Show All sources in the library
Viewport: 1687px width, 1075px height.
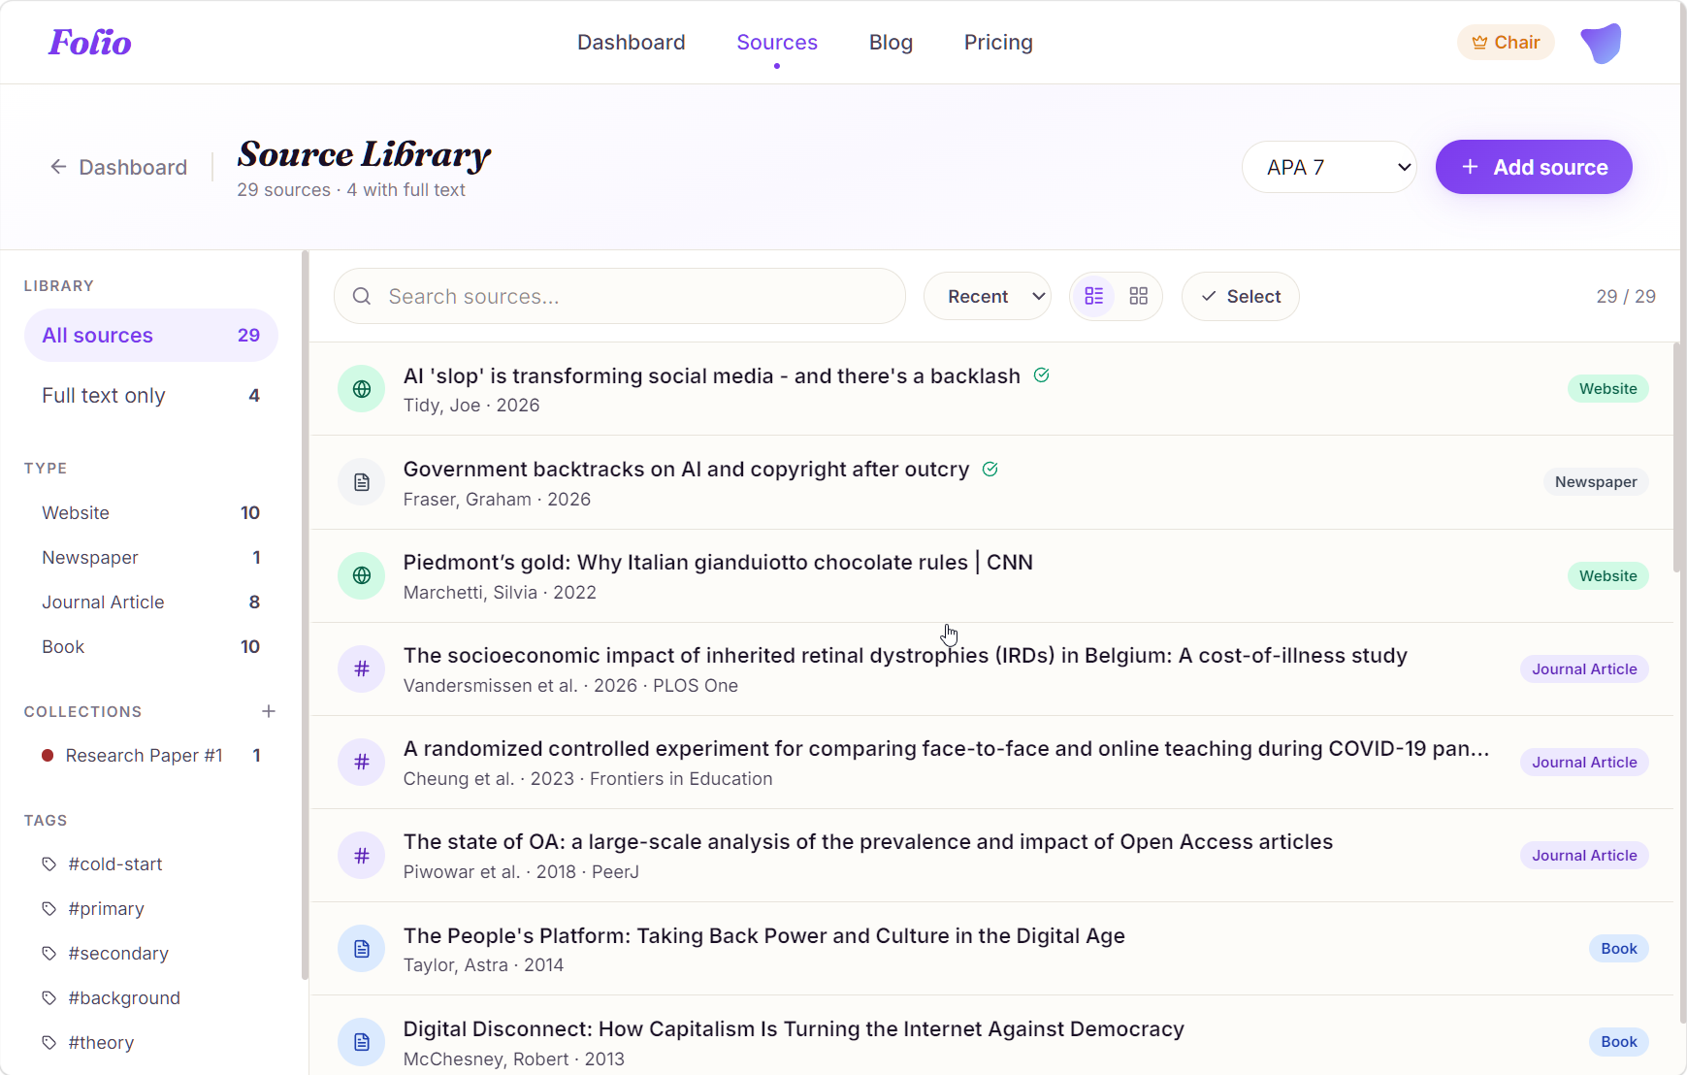pyautogui.click(x=151, y=335)
